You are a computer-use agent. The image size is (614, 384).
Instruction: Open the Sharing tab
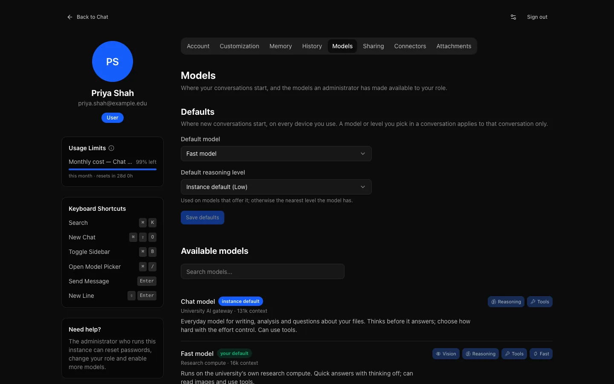(x=374, y=46)
